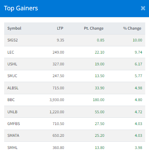This screenshot has height=152, width=149.
Task: Close the Top Gainers popup
Action: pos(143,8)
